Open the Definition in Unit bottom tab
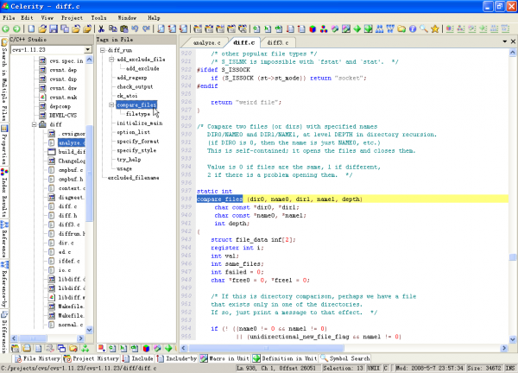The image size is (518, 373). coord(287,357)
